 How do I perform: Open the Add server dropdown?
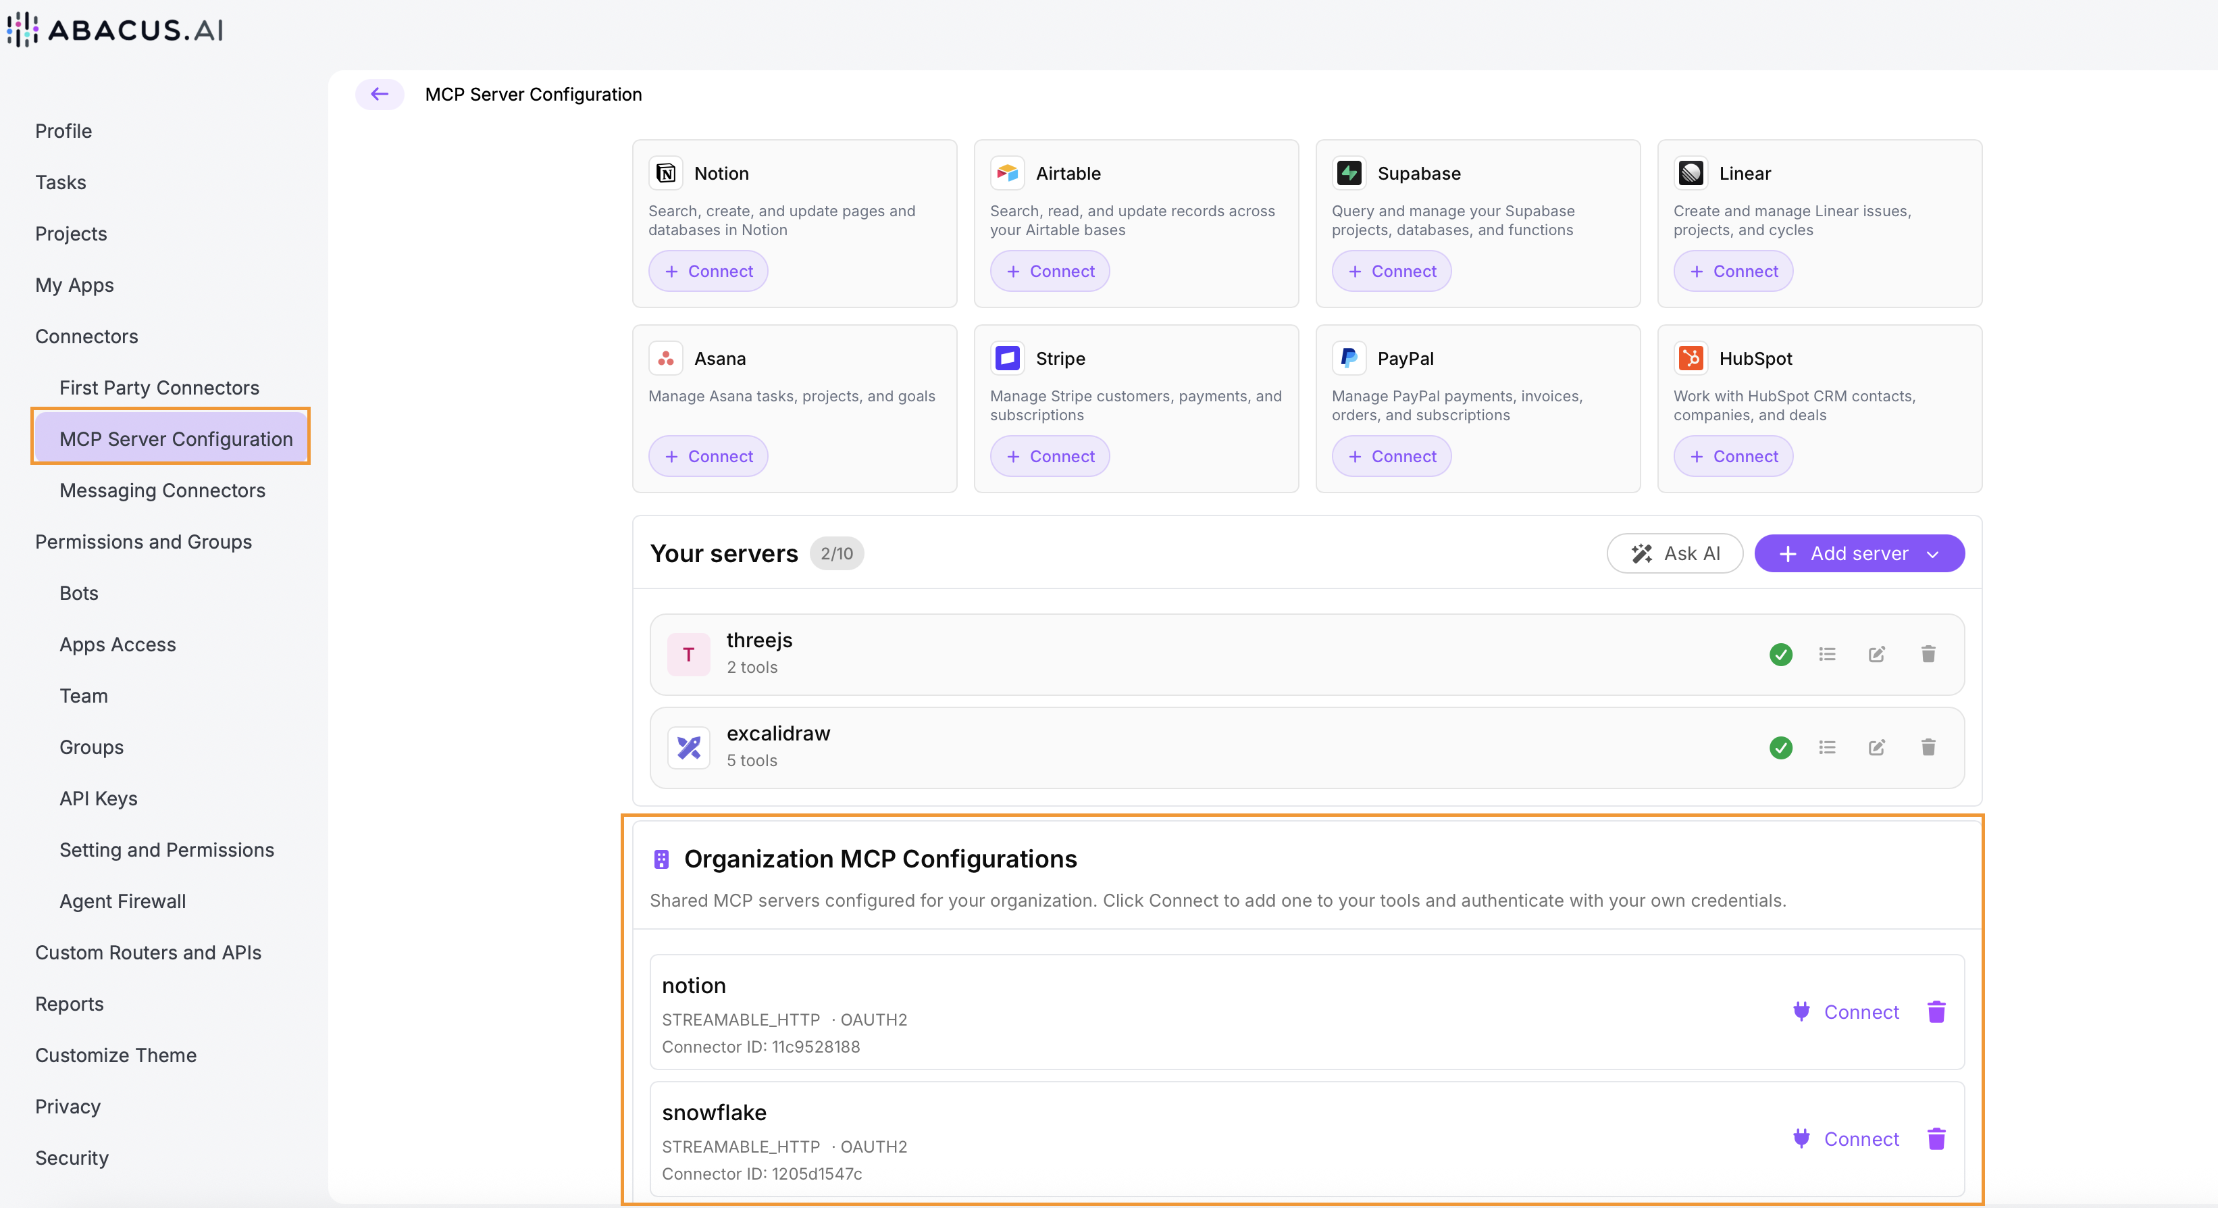click(x=1860, y=553)
